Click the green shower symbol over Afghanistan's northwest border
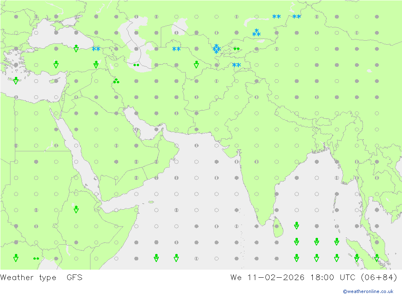Image resolution: width=402 pixels, height=295 pixels. [x=197, y=64]
